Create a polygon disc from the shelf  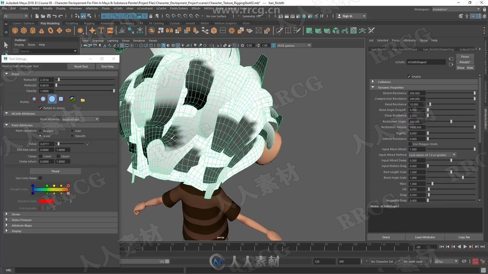point(68,31)
